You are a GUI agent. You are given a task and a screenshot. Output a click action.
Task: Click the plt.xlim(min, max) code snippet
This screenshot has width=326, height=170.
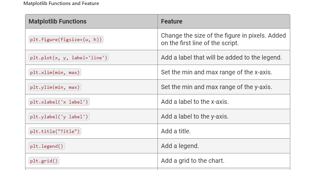55,72
